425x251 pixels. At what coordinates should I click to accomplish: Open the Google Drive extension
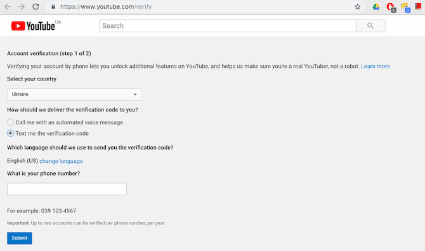coord(376,7)
